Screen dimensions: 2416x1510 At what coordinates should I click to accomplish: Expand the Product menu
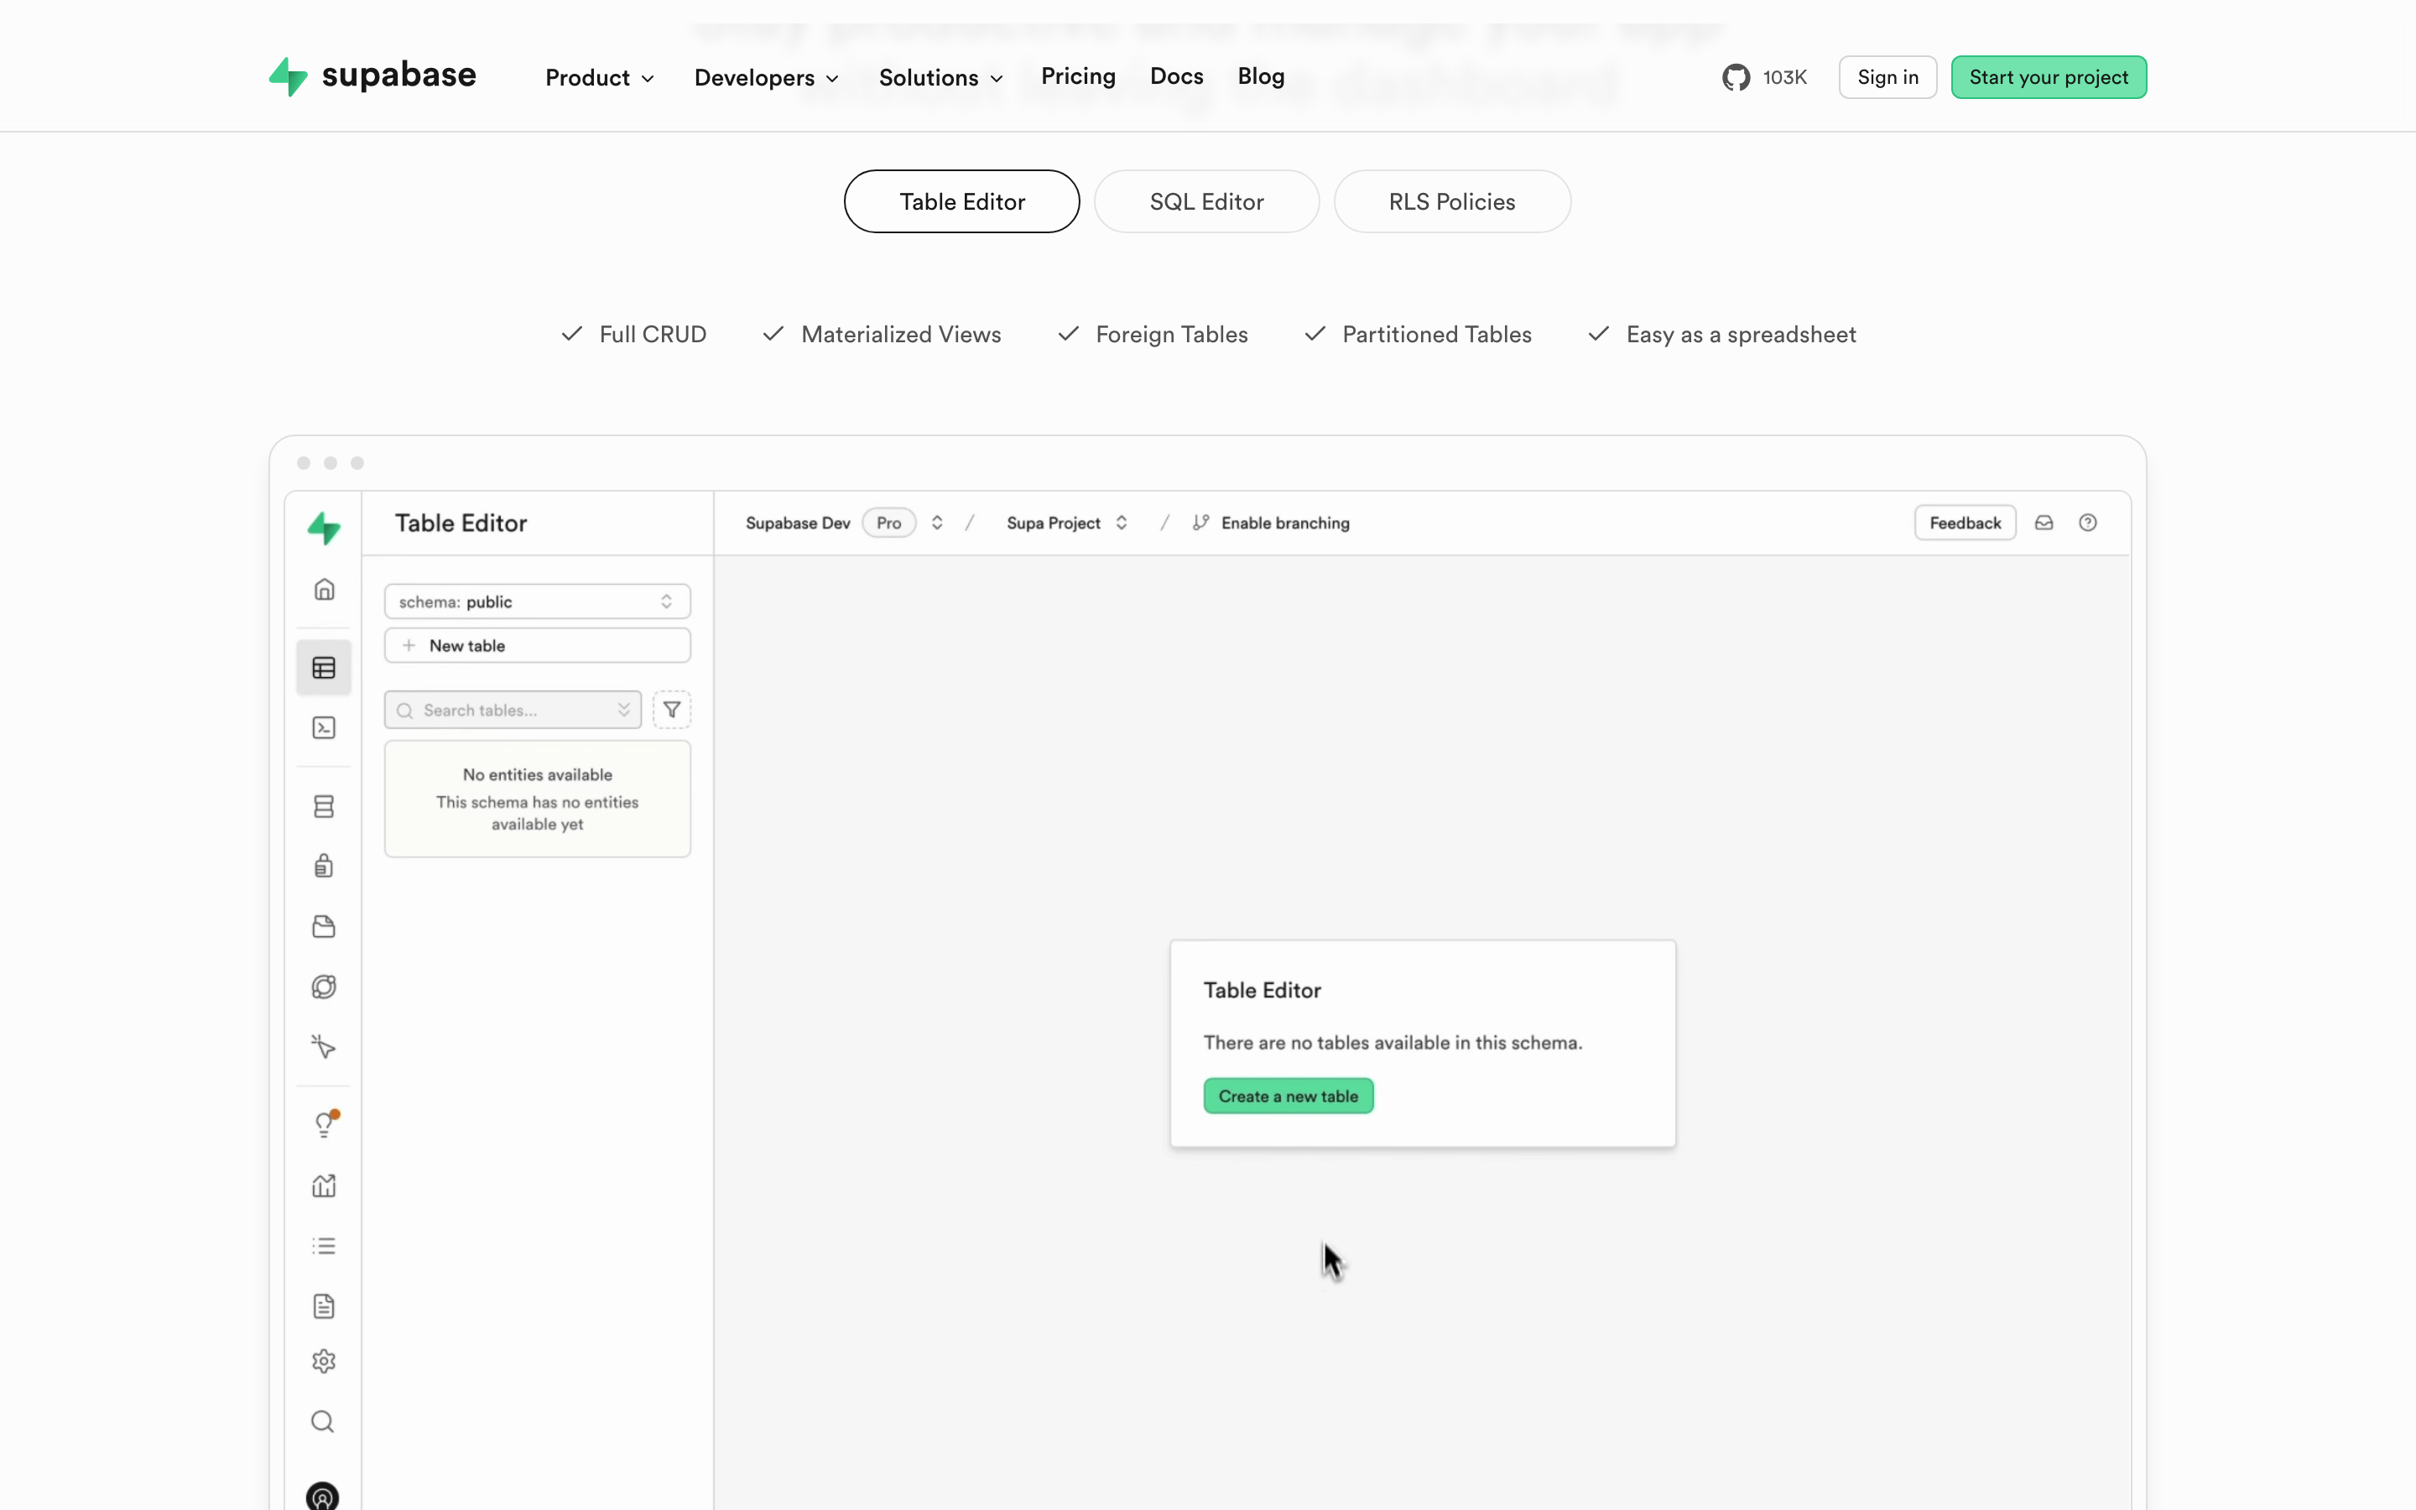[x=600, y=77]
